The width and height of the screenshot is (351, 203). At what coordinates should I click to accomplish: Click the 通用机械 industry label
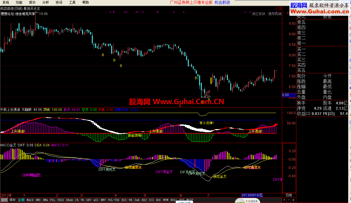click(275, 14)
